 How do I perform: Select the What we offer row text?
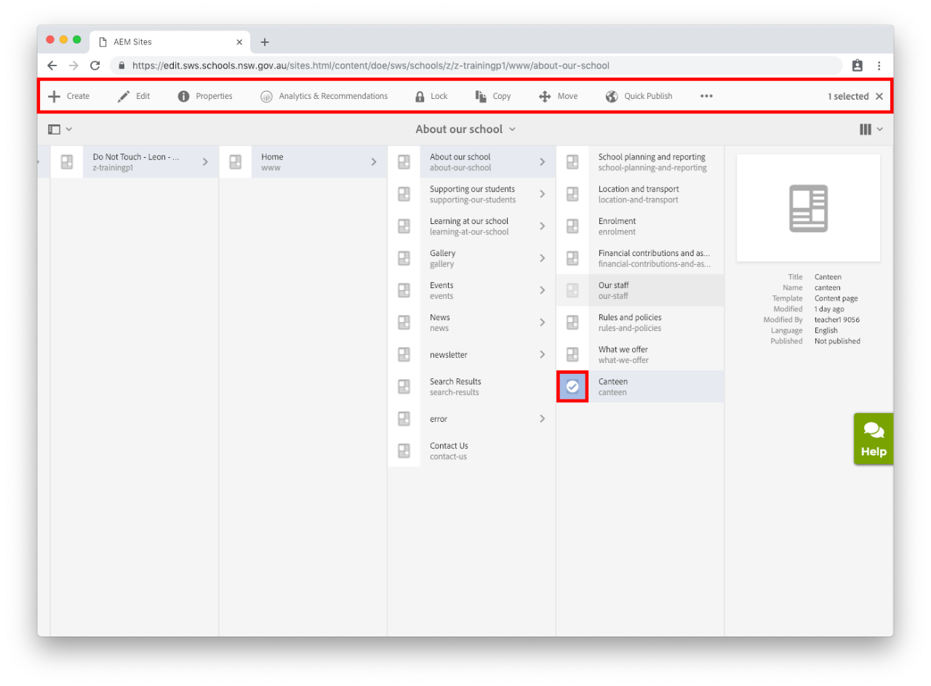(623, 354)
